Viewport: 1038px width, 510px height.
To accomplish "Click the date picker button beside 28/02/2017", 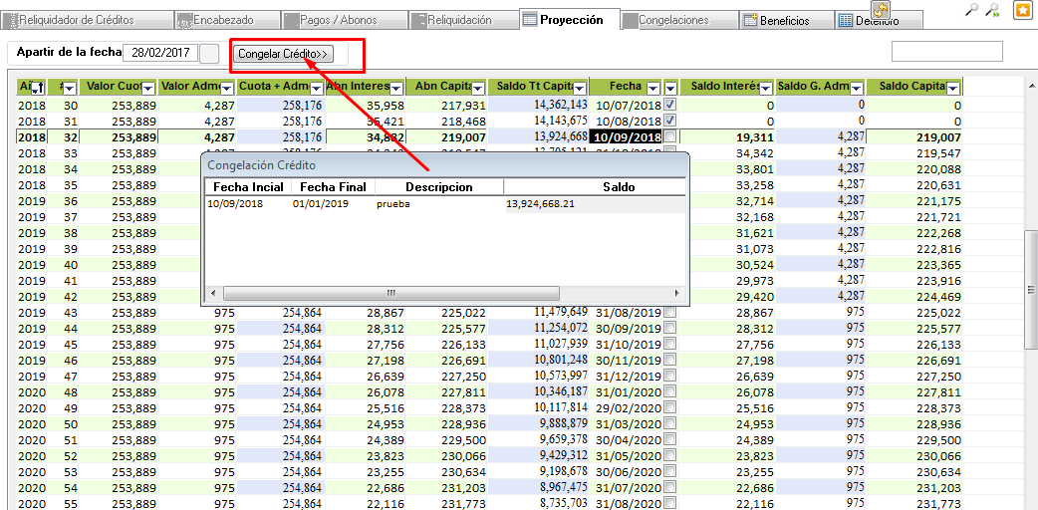I will tap(210, 54).
